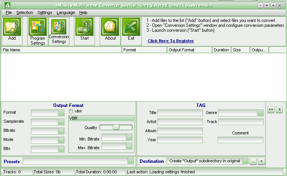Click the > button next to Destination
Viewport: 287px width, 176px height.
[x=262, y=161]
